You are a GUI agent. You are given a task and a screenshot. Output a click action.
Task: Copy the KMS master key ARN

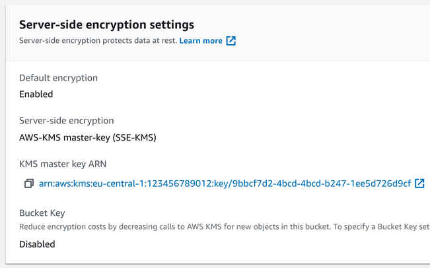click(29, 184)
